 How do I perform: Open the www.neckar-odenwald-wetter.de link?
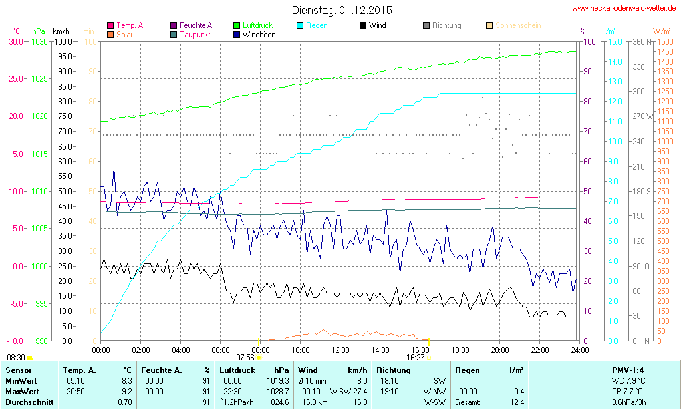point(624,9)
